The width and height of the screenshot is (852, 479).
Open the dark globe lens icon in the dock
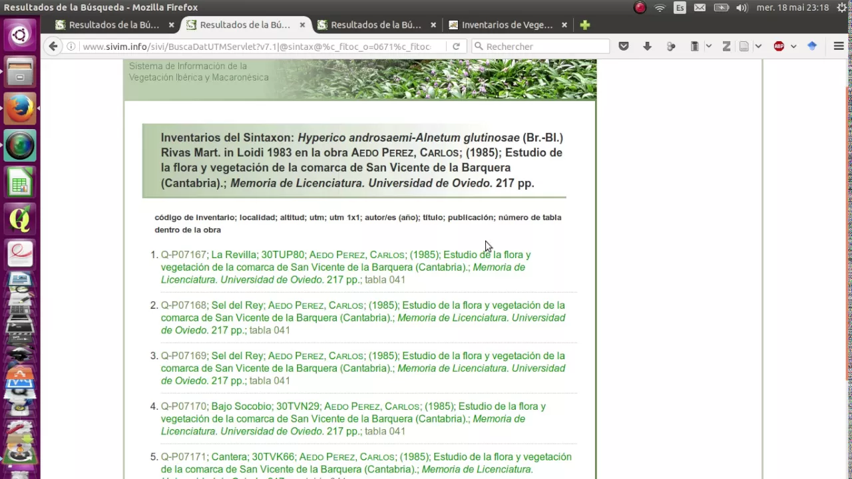[x=19, y=145]
